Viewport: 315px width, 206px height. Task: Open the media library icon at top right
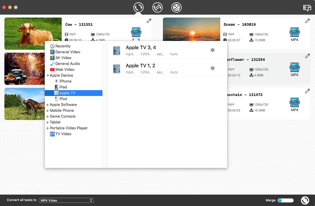point(307,8)
